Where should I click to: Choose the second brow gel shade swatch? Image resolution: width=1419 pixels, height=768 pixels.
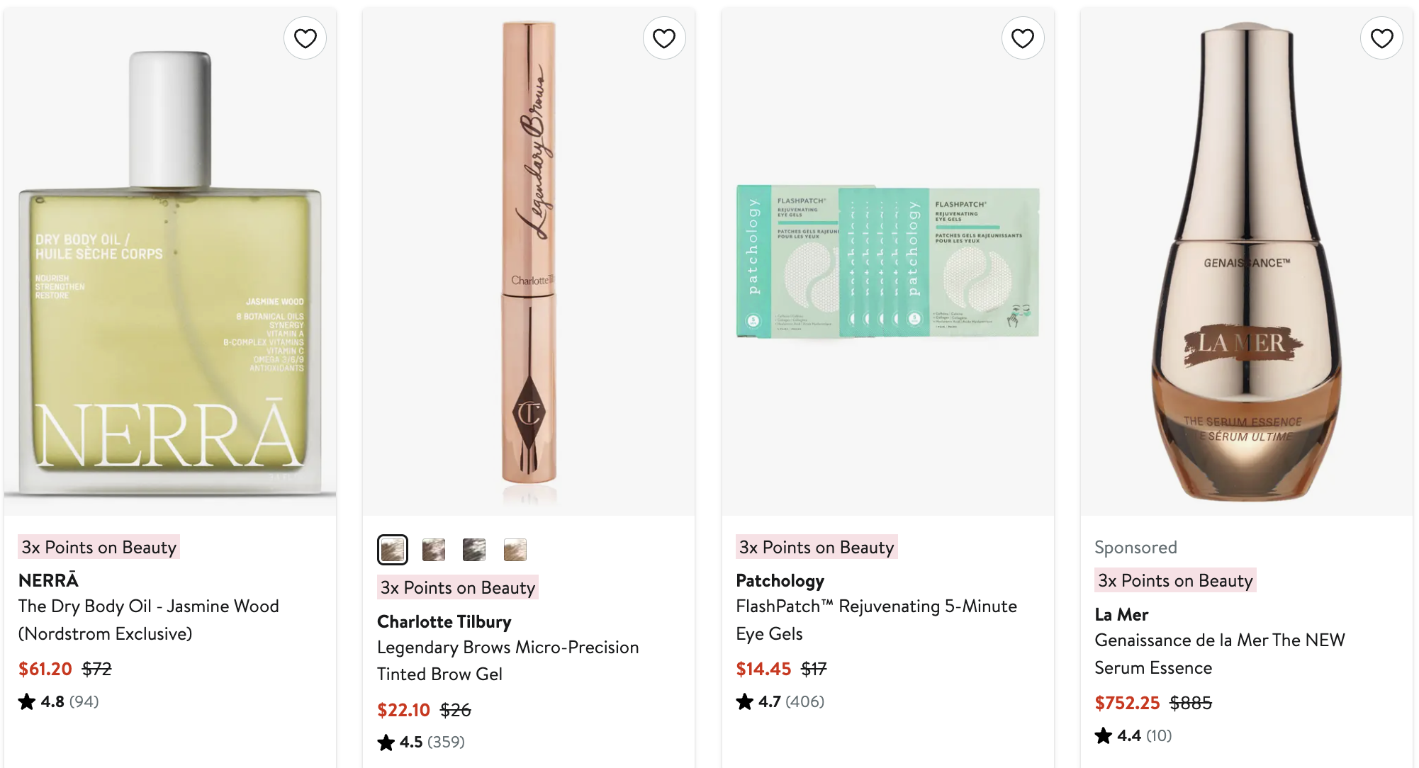tap(434, 550)
